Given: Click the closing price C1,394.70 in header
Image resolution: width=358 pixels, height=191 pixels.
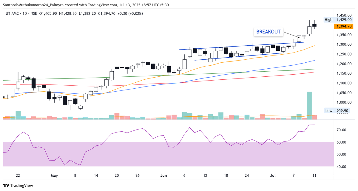Looking at the screenshot, I should point(107,13).
